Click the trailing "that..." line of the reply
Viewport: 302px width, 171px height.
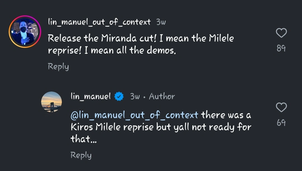(x=83, y=139)
